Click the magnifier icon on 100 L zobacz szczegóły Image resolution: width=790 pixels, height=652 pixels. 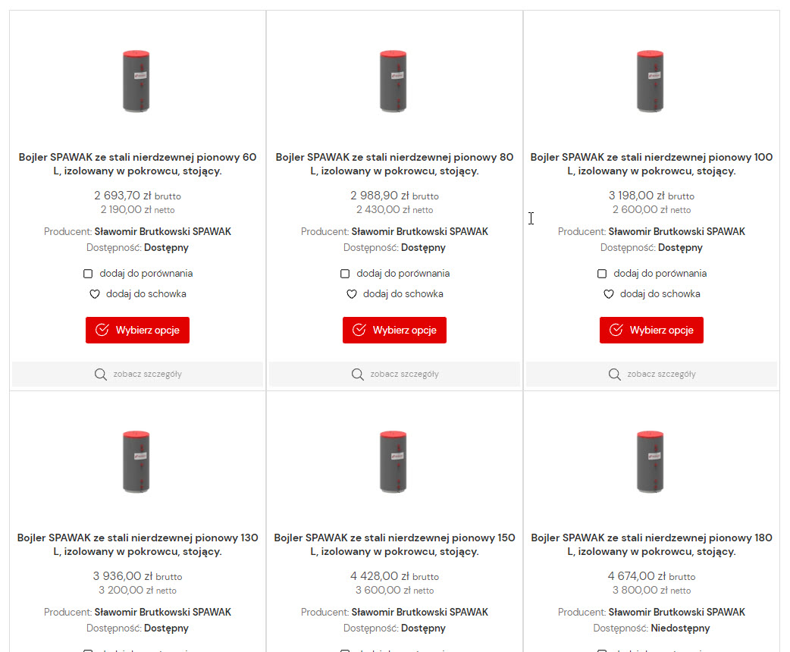614,374
